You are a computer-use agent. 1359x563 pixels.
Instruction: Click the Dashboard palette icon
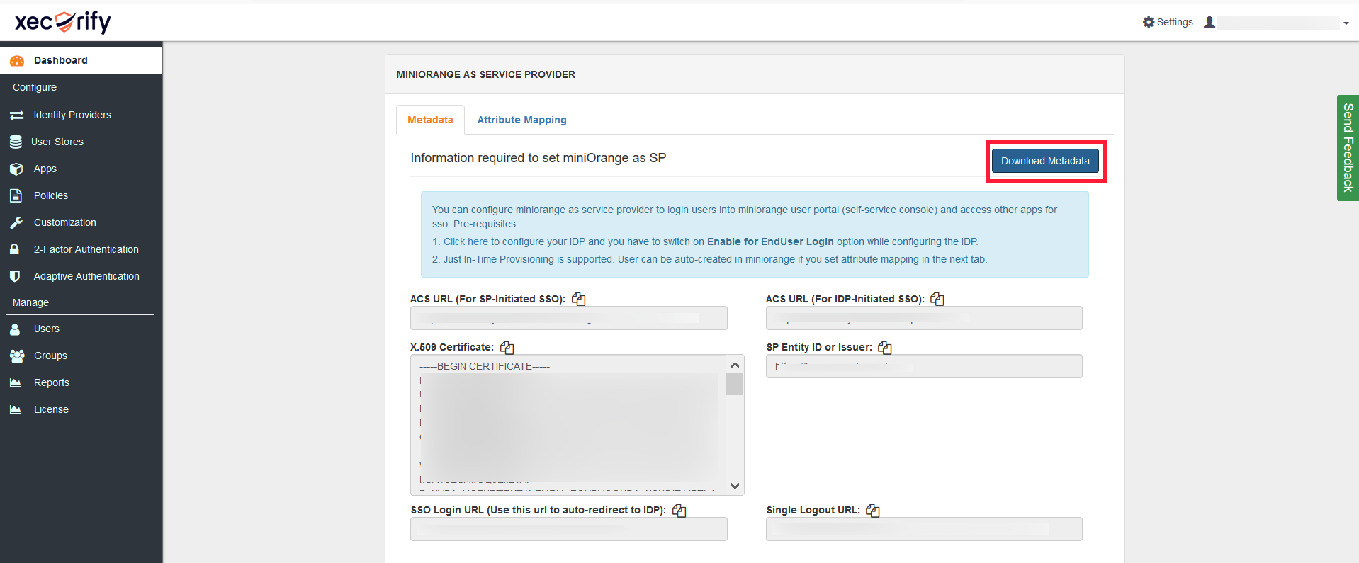pos(17,61)
